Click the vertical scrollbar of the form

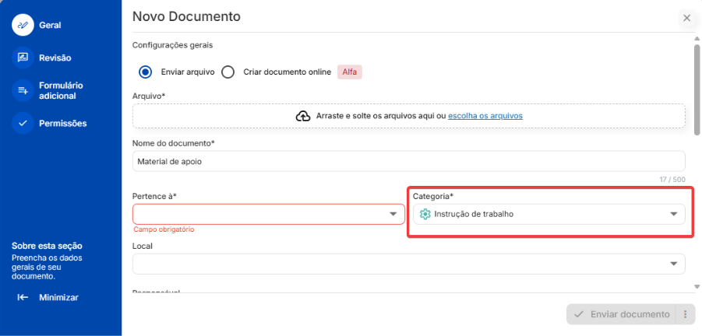coord(697,89)
